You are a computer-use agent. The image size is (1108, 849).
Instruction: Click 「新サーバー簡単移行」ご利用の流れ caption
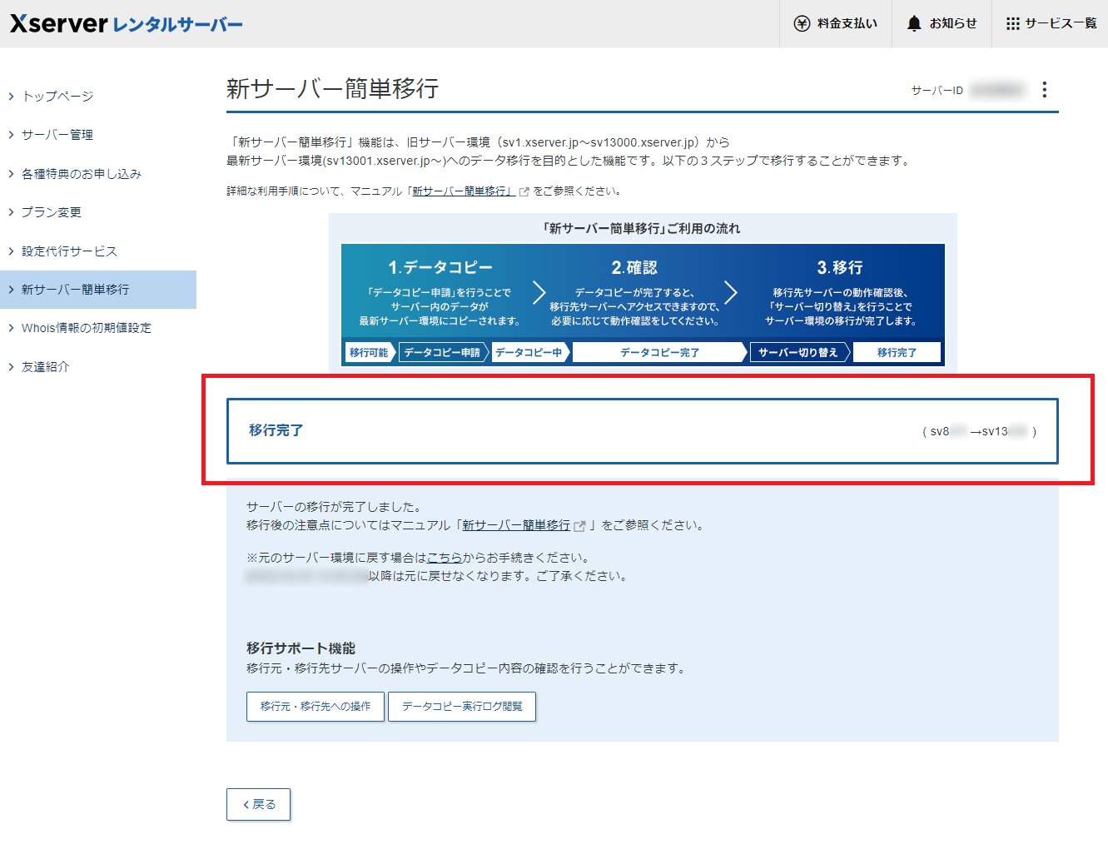[x=641, y=228]
